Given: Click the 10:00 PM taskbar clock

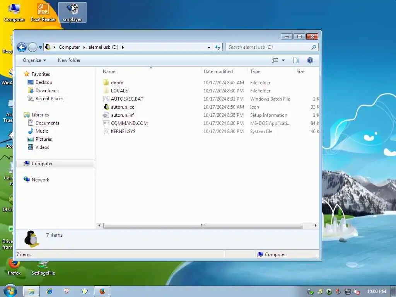Looking at the screenshot, I should tap(376, 292).
